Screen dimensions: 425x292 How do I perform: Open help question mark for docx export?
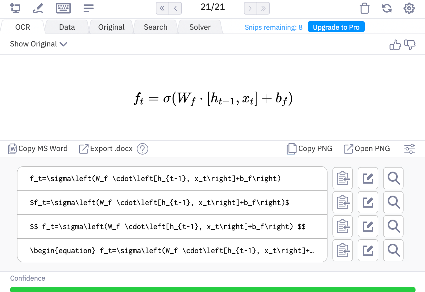(x=143, y=149)
